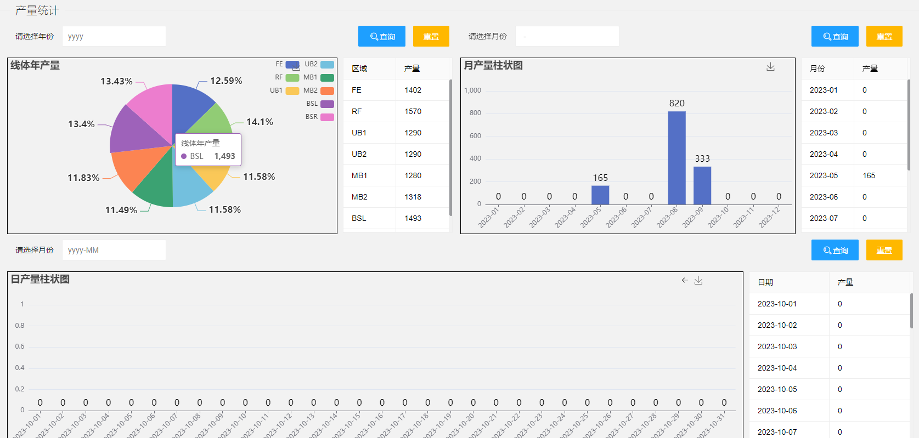Toggle UB1 legend swatch in pie chart
The image size is (919, 438).
292,91
